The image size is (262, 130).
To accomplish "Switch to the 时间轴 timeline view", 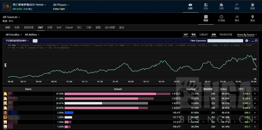I will coord(221,18).
